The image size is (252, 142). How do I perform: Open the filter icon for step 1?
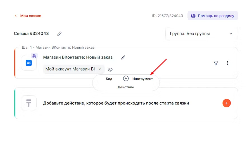216,63
